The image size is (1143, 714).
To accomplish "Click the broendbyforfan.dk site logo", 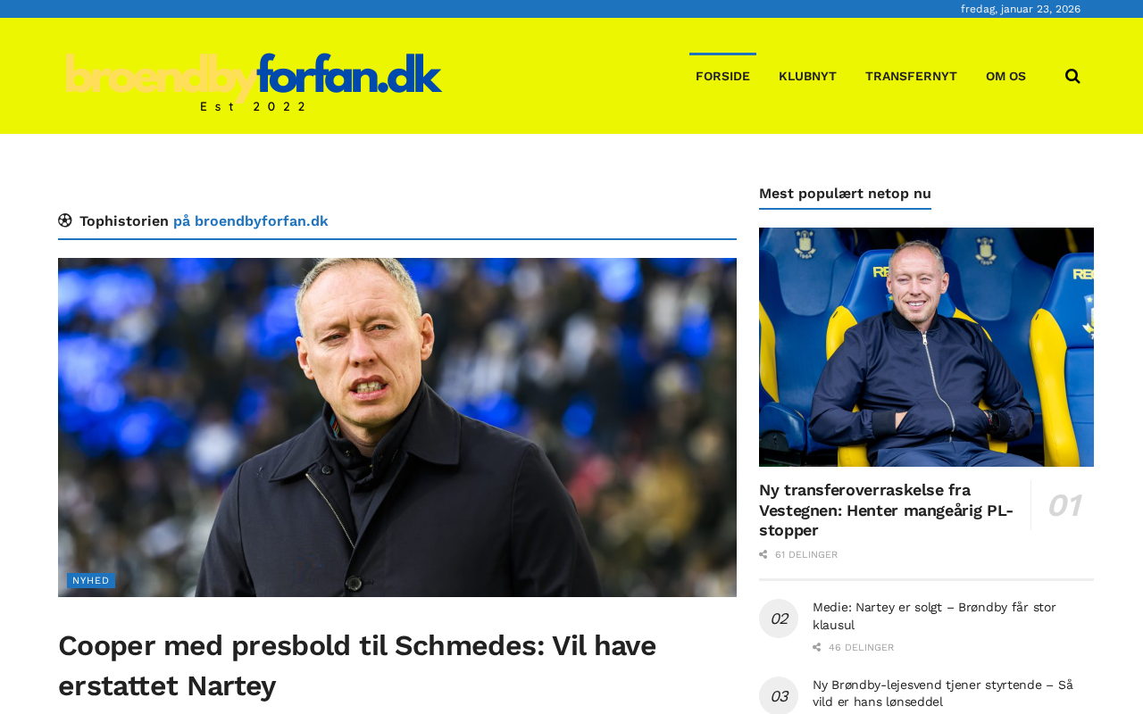I will point(254,82).
